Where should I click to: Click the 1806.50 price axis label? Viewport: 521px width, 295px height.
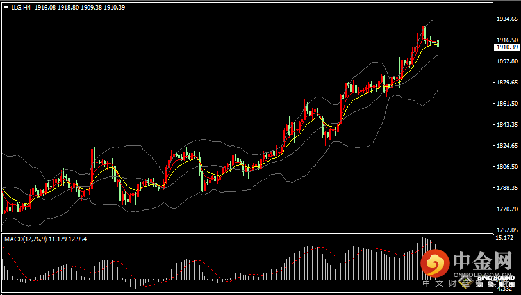click(507, 167)
